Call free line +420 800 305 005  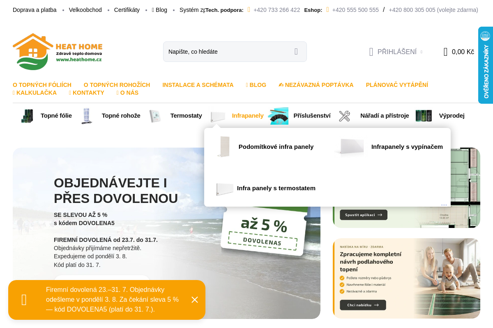(x=433, y=10)
